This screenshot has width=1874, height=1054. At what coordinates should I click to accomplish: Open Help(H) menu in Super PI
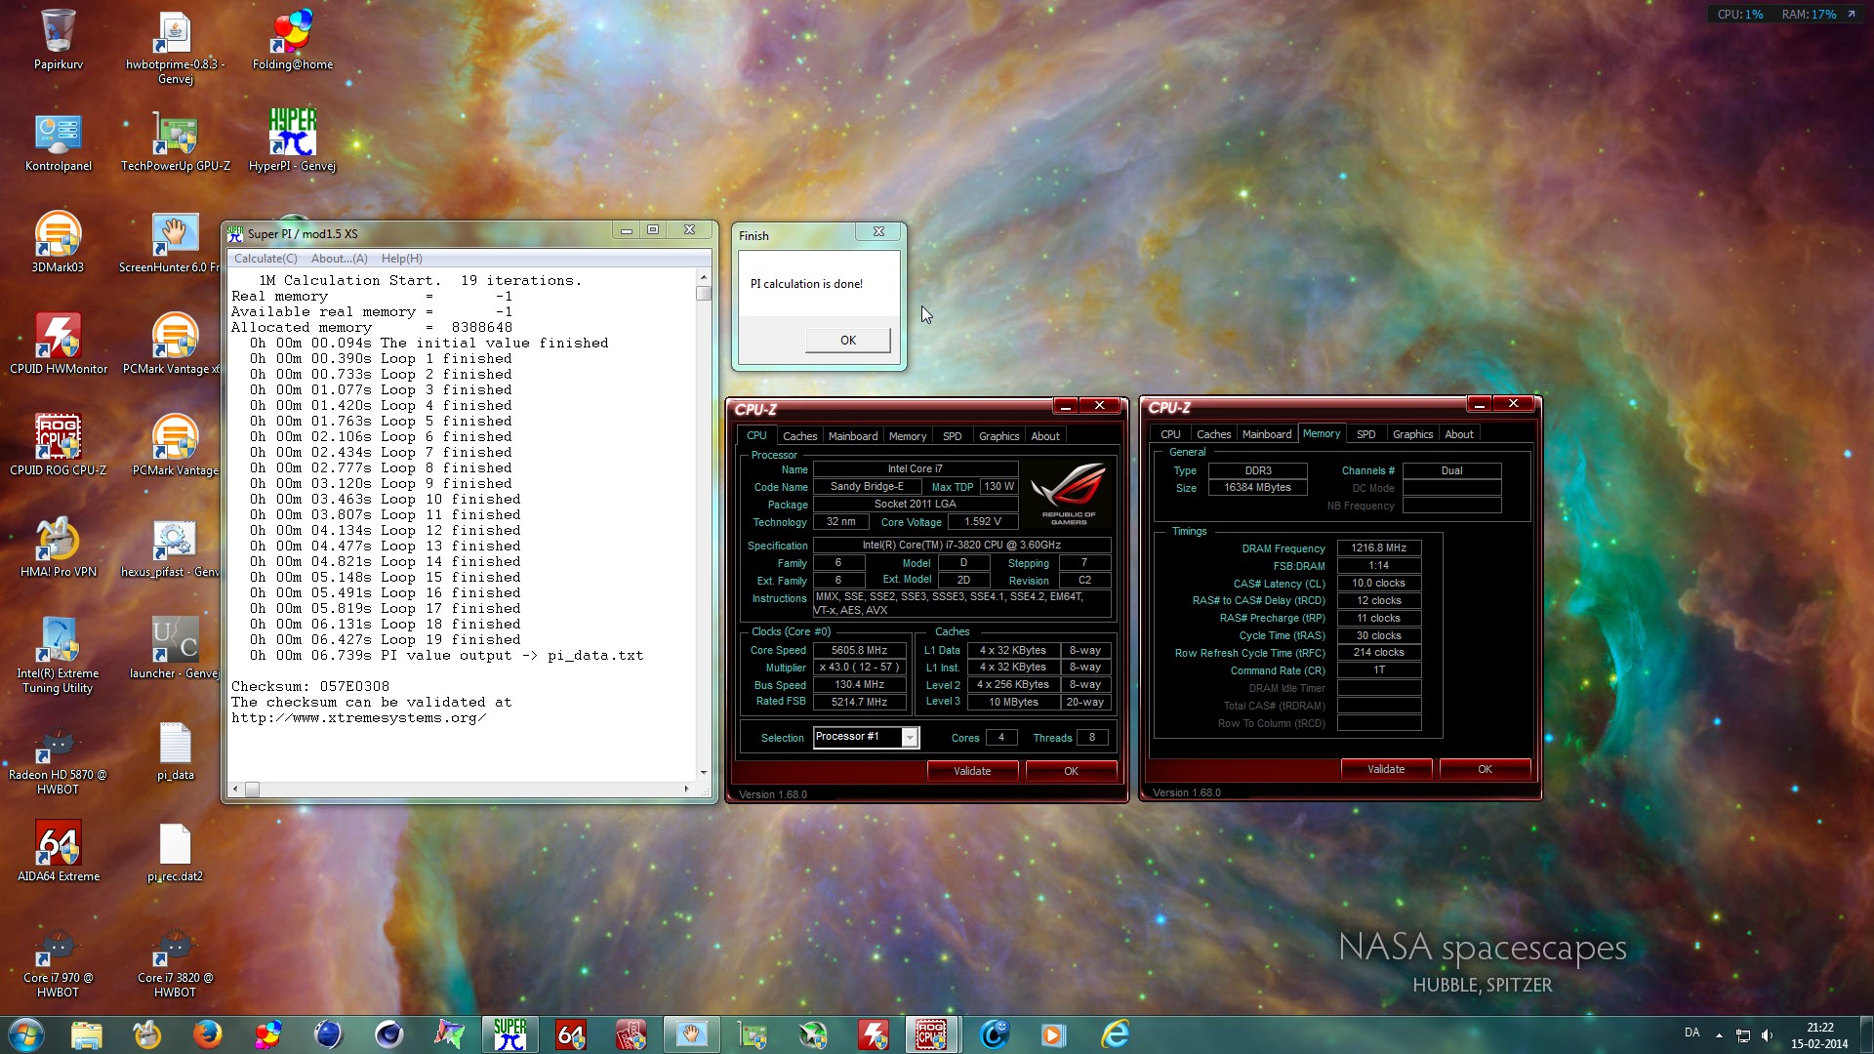point(401,259)
